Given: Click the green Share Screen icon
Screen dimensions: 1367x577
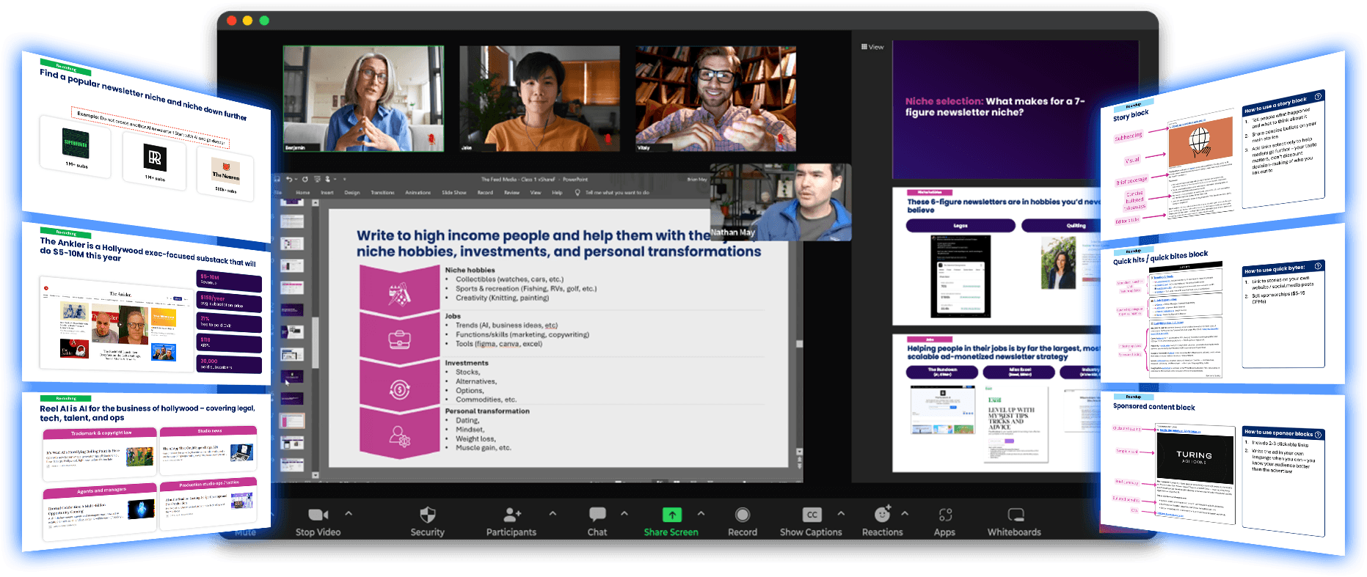Looking at the screenshot, I should (x=671, y=515).
